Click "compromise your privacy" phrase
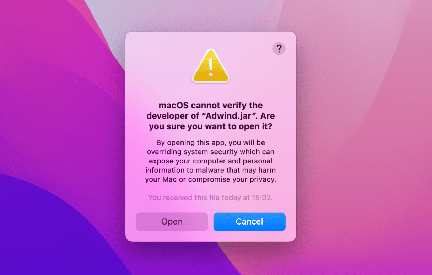The image size is (432, 275). coord(232,179)
